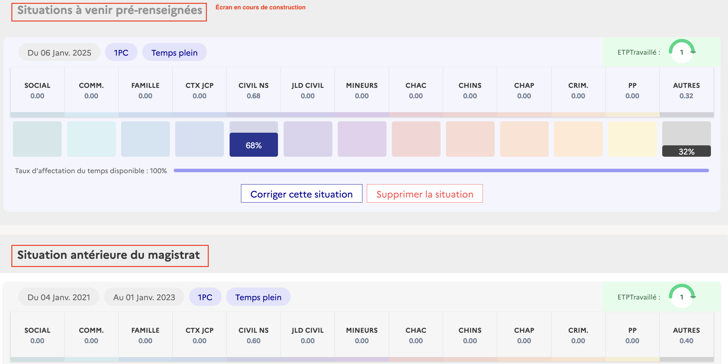Click the Temps plein tag in the upcoming situation
The image size is (728, 364).
pyautogui.click(x=174, y=52)
